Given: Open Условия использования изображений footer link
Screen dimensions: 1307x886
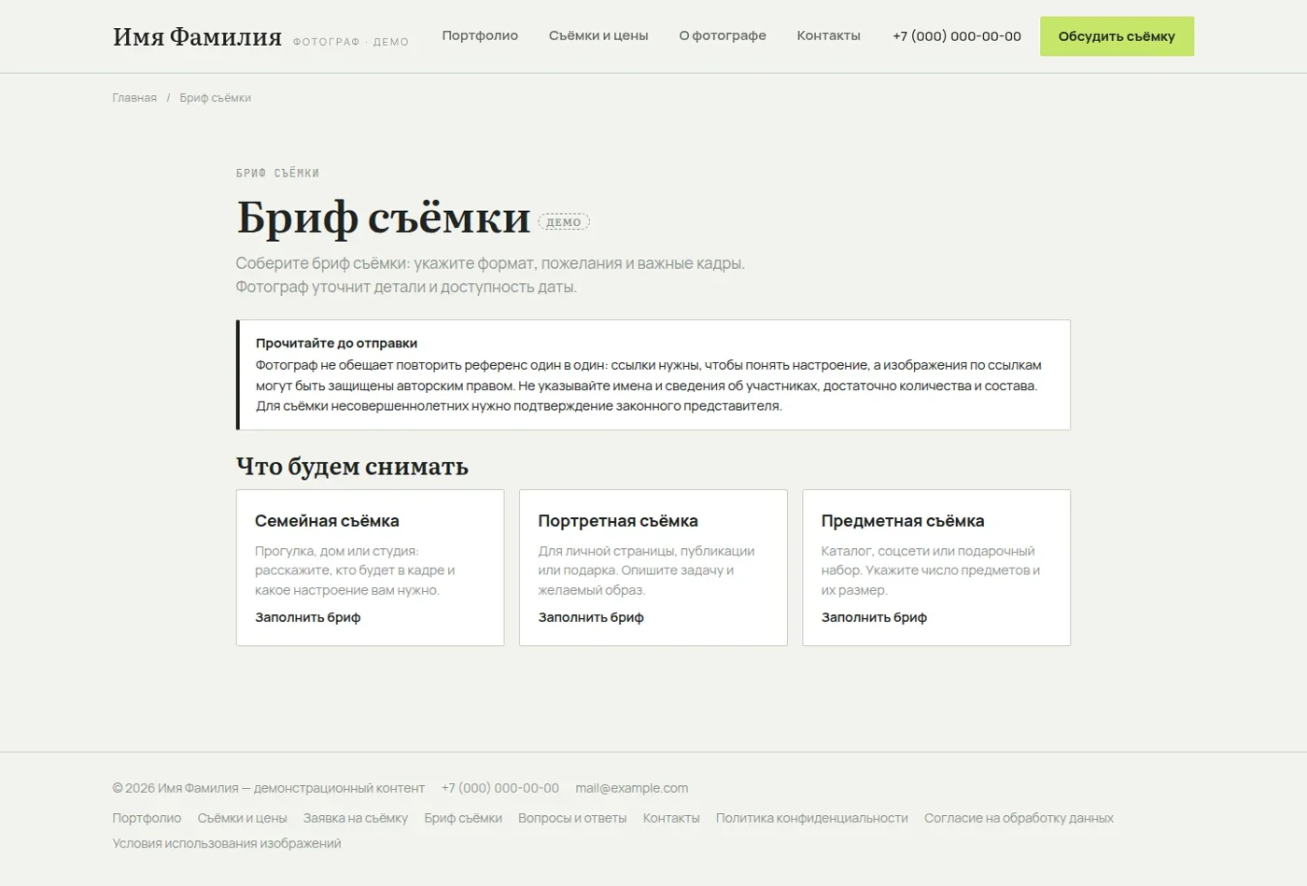Looking at the screenshot, I should coord(227,843).
